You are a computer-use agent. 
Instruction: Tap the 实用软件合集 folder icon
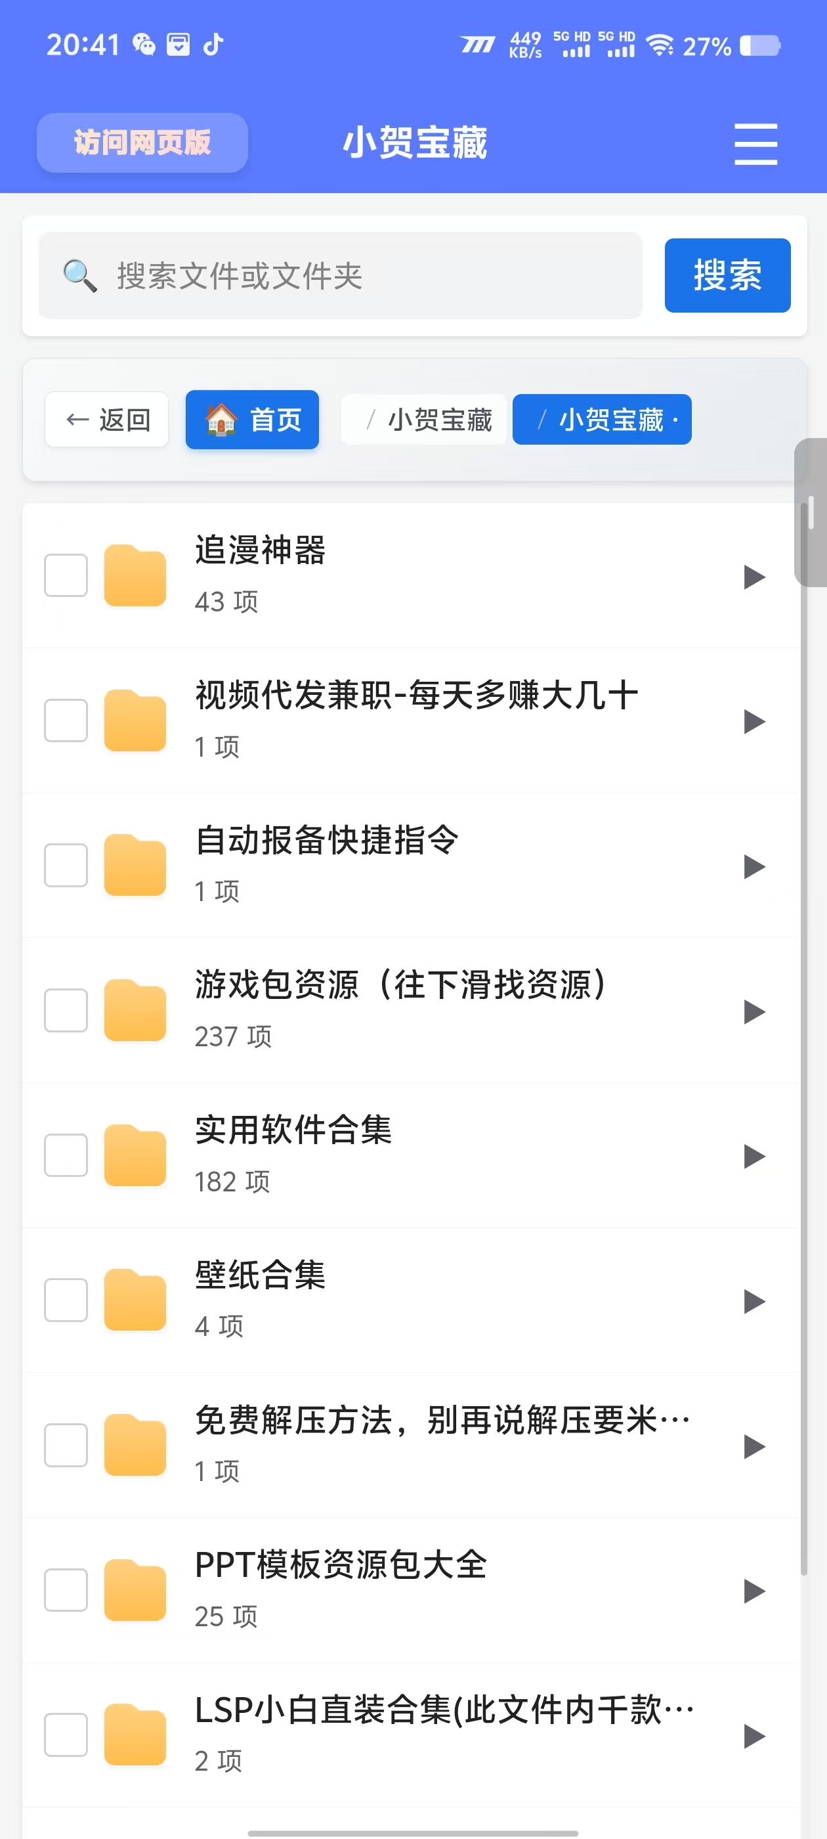(135, 1155)
